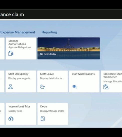The image size is (122, 137).
Task: Open the Electorate Staff Workbench tile title
Action: 113,75
